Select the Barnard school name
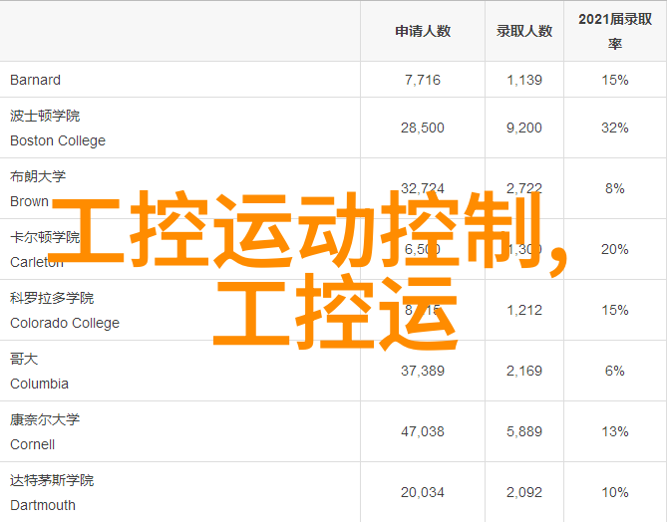This screenshot has width=668, height=522. coord(35,80)
